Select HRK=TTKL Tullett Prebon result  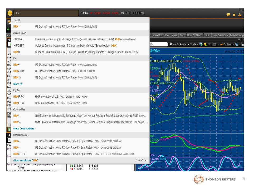coord(80,71)
